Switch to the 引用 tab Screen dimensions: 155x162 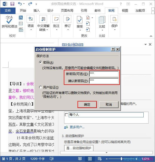[x=84, y=11]
